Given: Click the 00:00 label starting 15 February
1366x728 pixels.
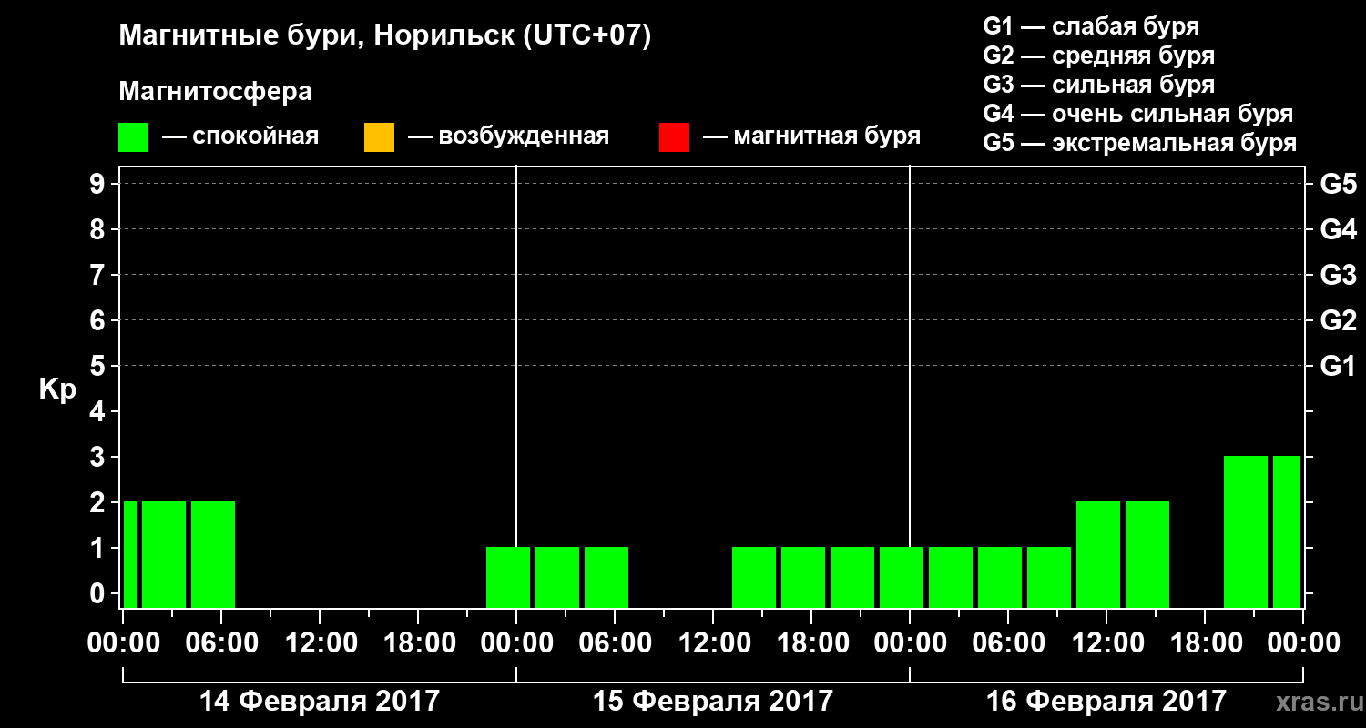Looking at the screenshot, I should pyautogui.click(x=516, y=642).
